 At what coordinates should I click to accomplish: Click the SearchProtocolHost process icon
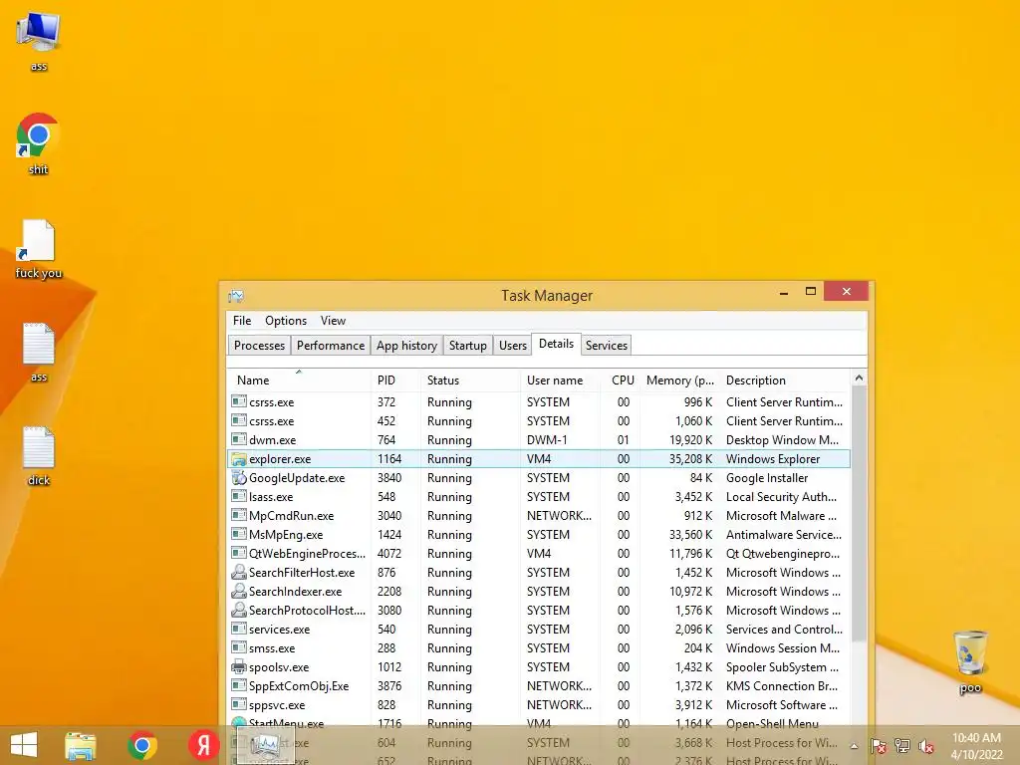tap(239, 611)
